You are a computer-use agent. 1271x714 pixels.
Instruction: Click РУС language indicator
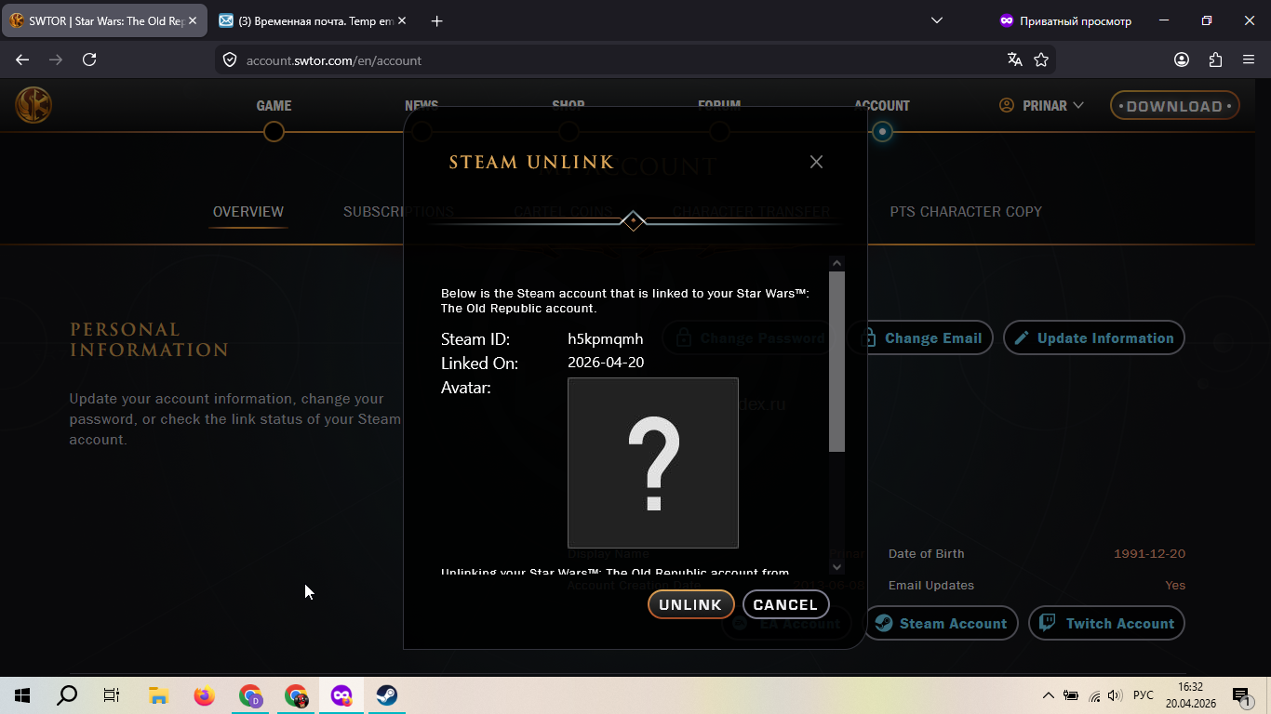pos(1144,695)
